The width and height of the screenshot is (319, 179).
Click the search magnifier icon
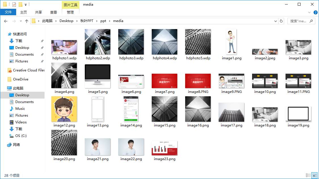[x=311, y=21]
